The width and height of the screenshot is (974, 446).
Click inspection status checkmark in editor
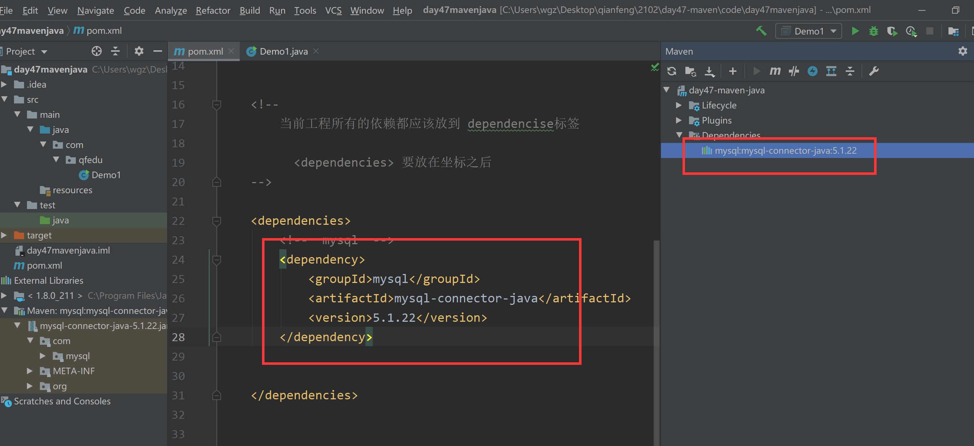point(654,68)
